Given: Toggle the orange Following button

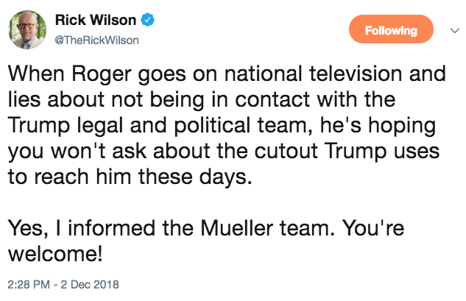Looking at the screenshot, I should click(391, 29).
